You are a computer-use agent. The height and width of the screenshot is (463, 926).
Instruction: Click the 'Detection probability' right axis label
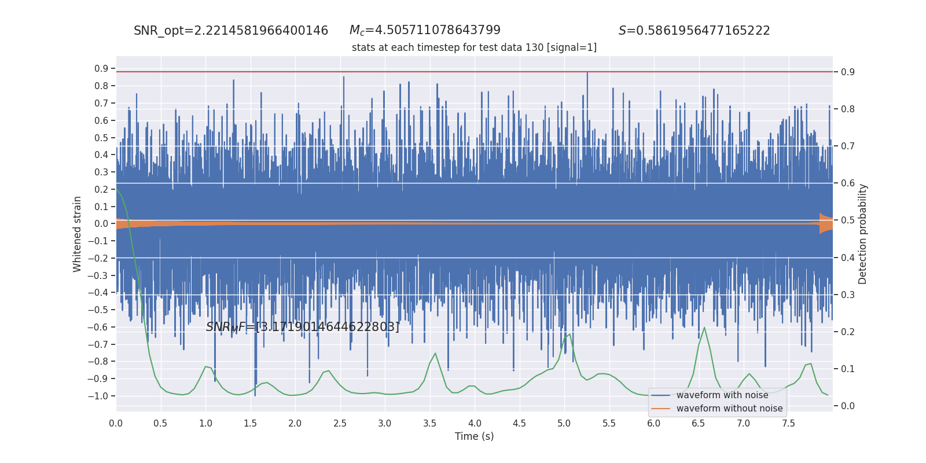[x=862, y=234]
